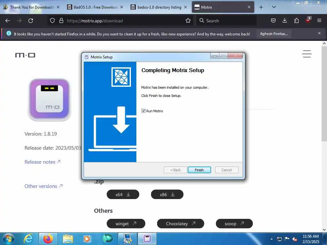Click Cancel in Motrix Setup dialog
The width and height of the screenshot is (327, 245).
coord(226,170)
